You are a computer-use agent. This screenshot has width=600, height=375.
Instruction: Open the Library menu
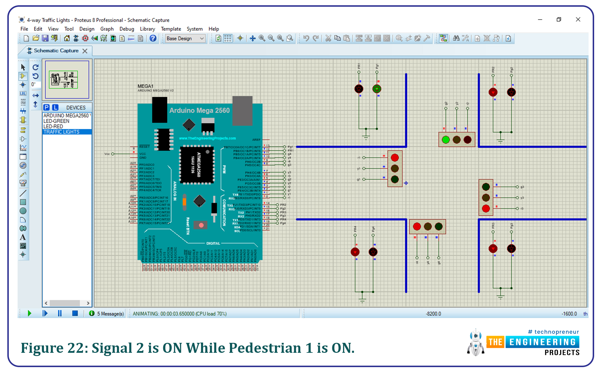pos(147,29)
